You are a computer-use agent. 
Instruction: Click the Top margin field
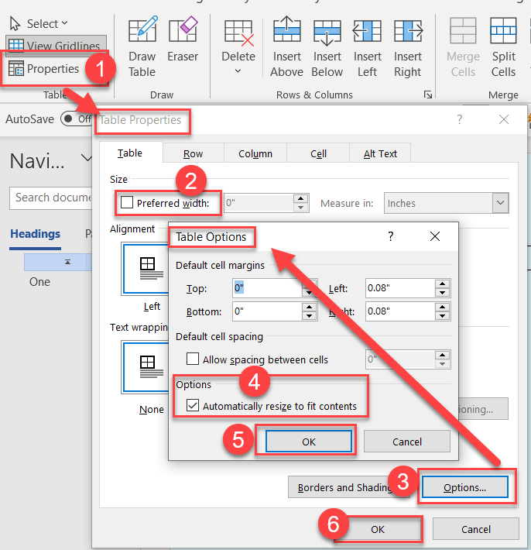click(267, 288)
